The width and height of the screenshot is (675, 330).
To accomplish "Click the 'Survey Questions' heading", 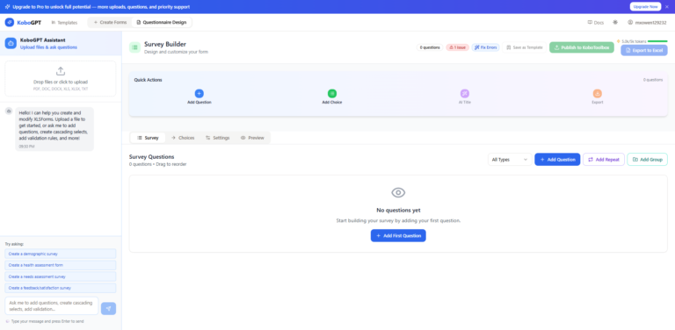I will click(151, 157).
